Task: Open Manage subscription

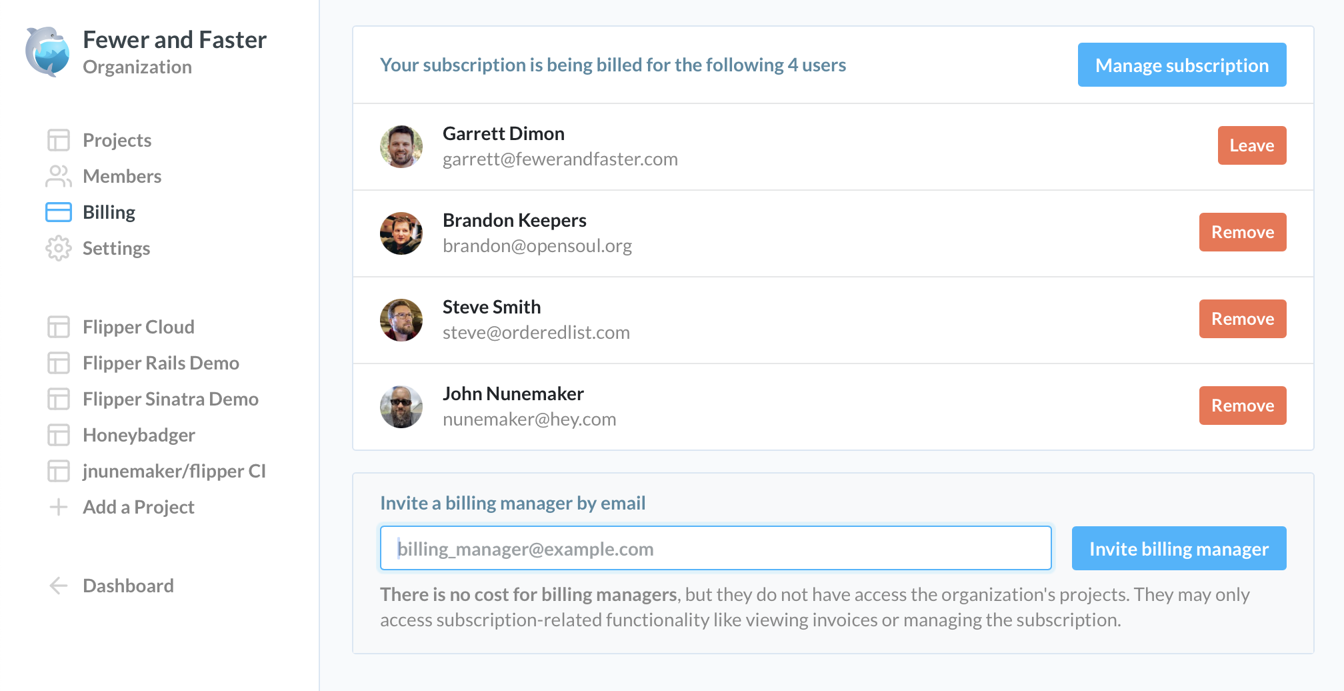Action: [x=1181, y=65]
